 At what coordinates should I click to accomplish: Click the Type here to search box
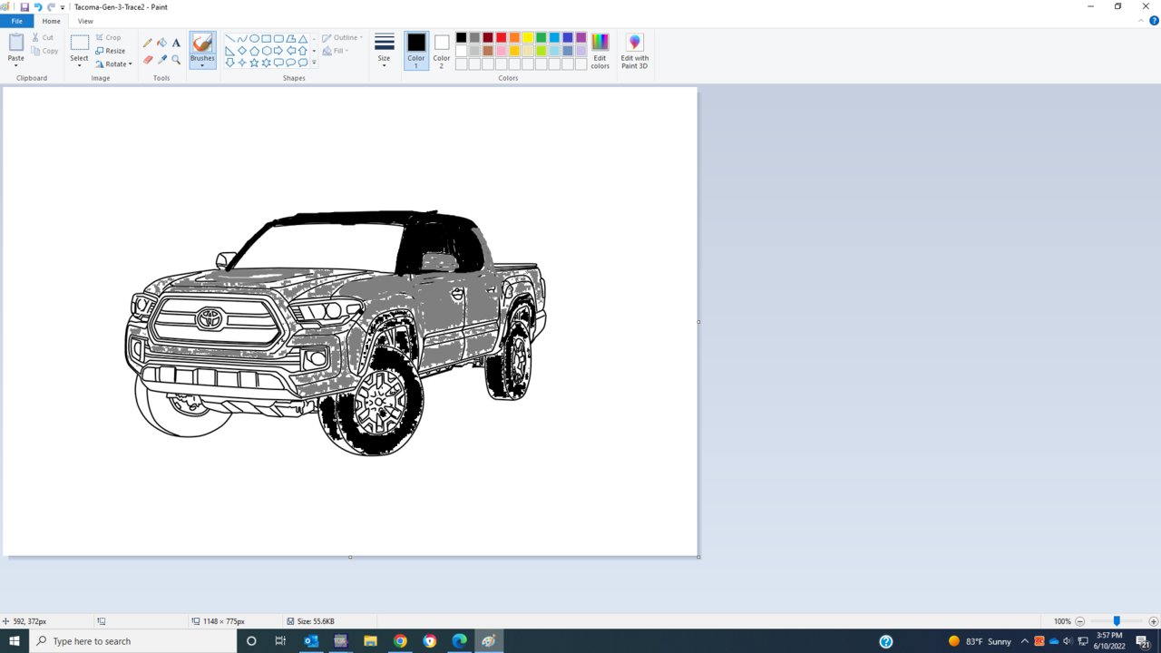pyautogui.click(x=133, y=641)
